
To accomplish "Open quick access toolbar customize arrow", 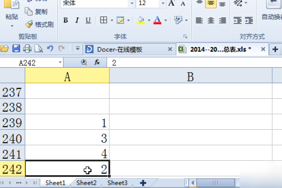I will pos(78,48).
